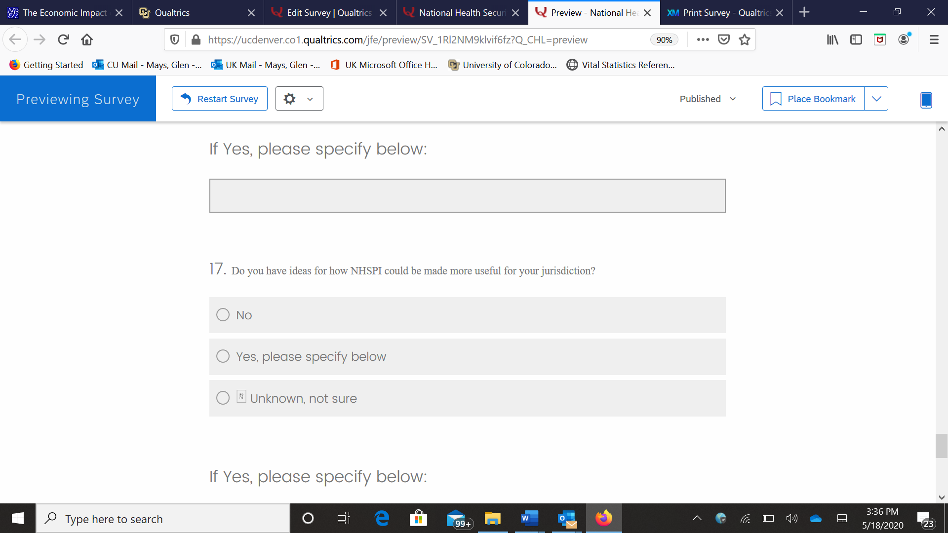Expand Place Bookmark dropdown arrow

point(876,99)
